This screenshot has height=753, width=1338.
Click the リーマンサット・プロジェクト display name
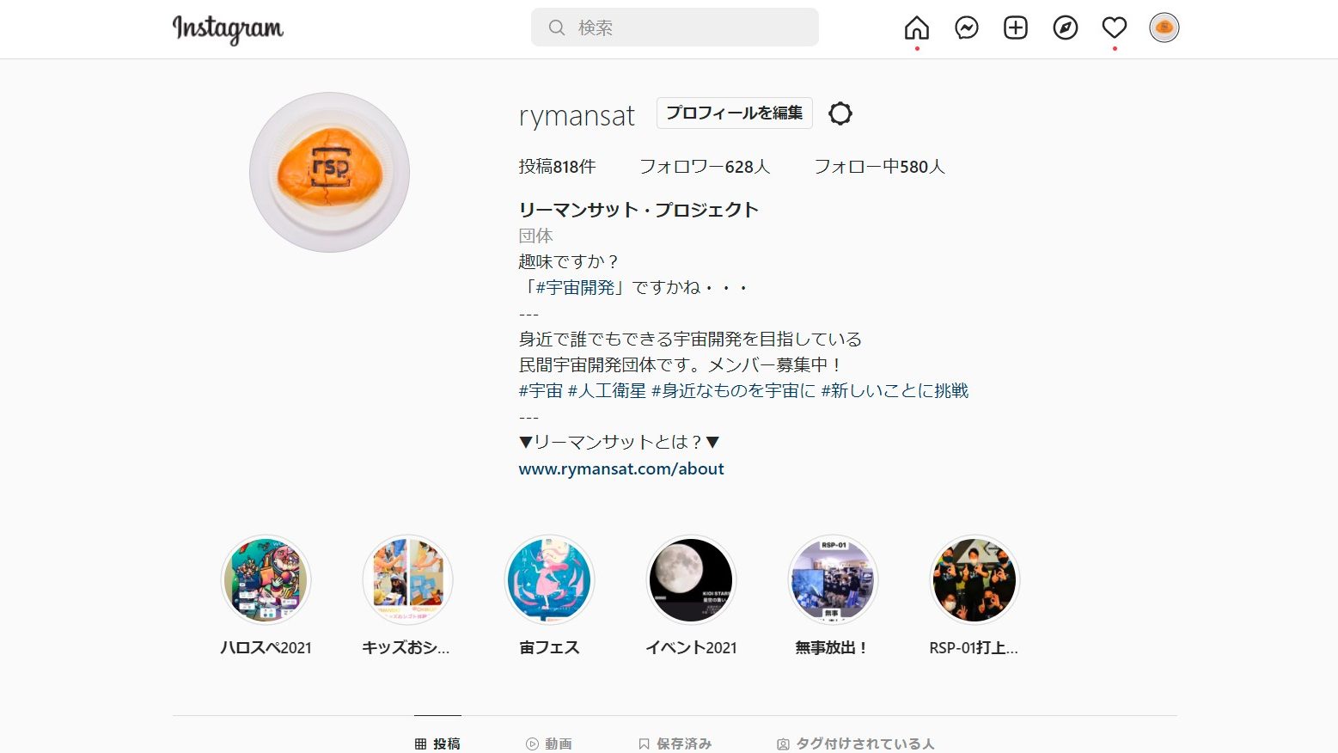638,210
